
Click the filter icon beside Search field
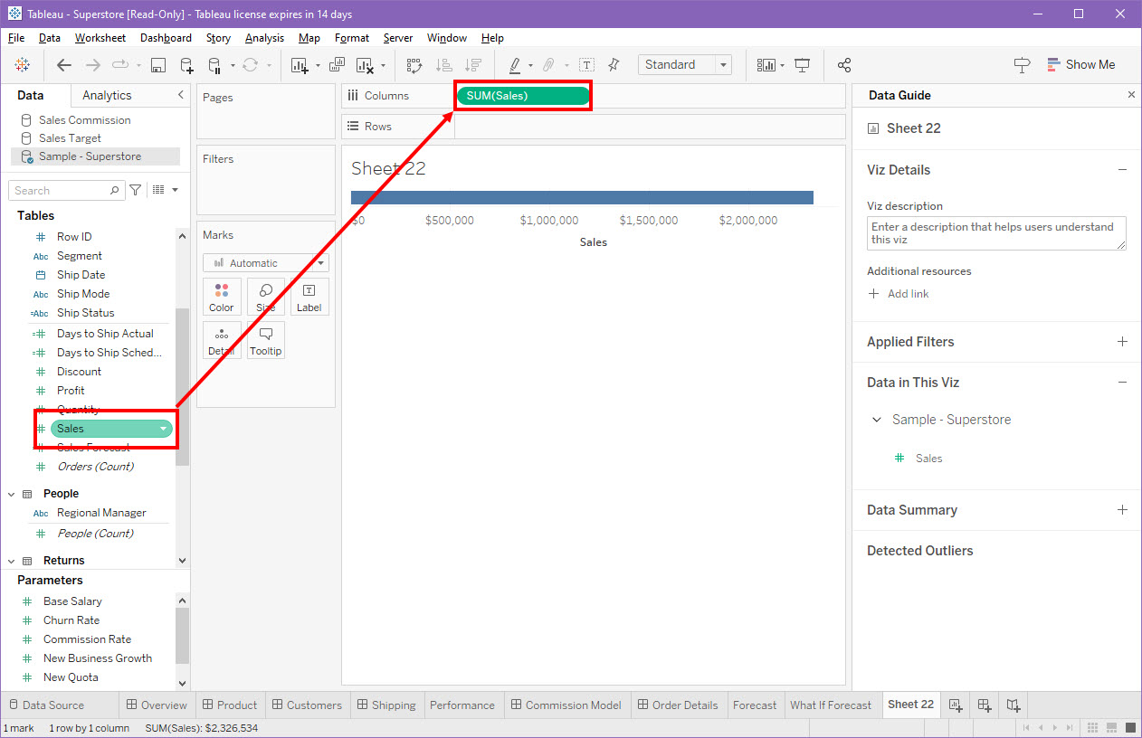135,190
